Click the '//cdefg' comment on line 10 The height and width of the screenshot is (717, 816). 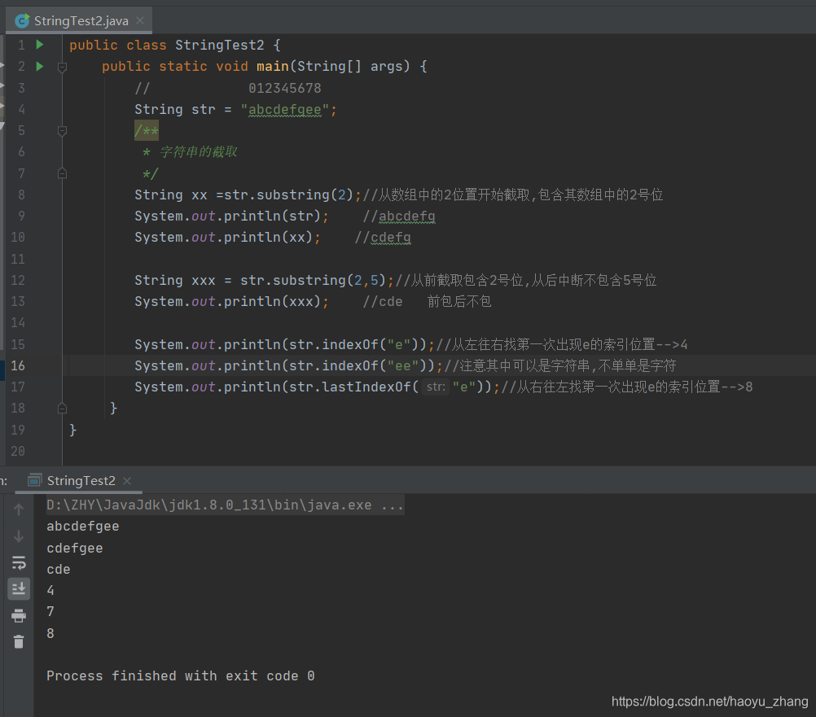[x=383, y=237]
